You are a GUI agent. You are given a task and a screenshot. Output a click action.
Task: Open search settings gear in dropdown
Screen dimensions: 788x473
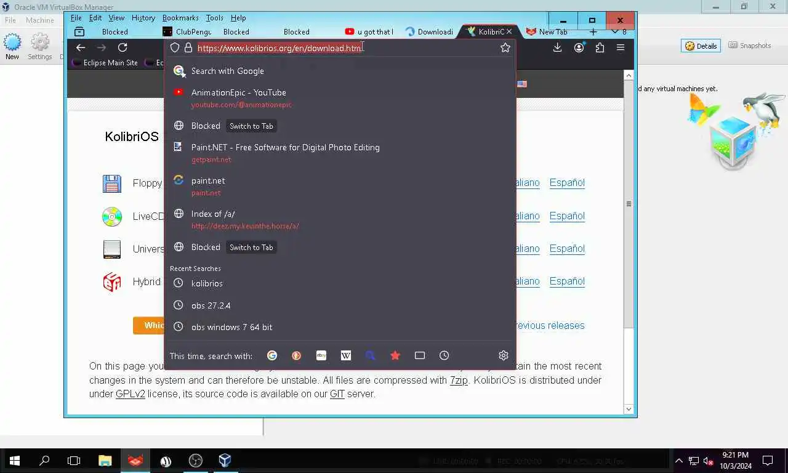pyautogui.click(x=503, y=355)
